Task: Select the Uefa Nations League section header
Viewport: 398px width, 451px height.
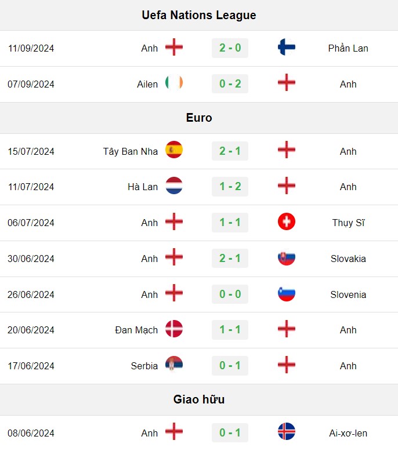Action: pos(199,15)
